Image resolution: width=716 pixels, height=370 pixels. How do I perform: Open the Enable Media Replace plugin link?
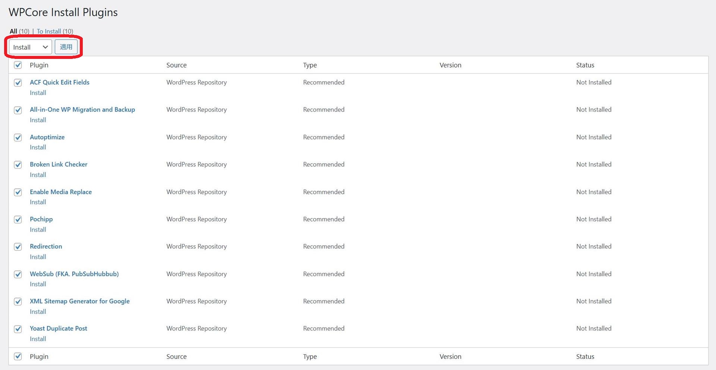point(61,192)
